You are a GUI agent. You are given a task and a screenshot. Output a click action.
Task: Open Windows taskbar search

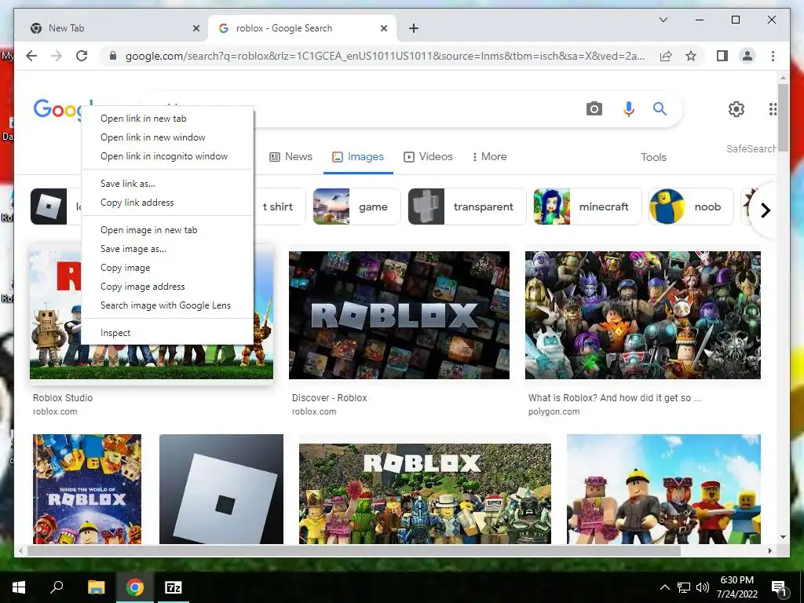[x=57, y=587]
